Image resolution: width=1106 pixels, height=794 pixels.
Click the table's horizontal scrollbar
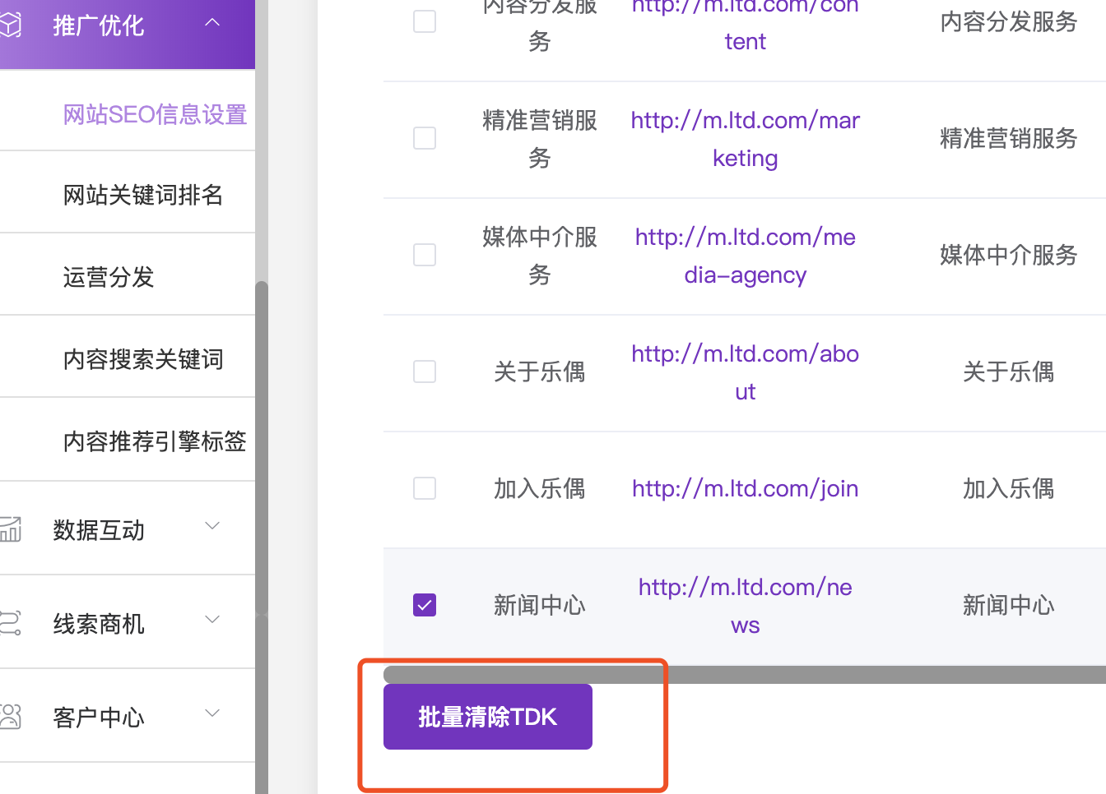coord(823,675)
